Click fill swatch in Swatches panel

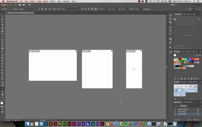click(x=175, y=55)
